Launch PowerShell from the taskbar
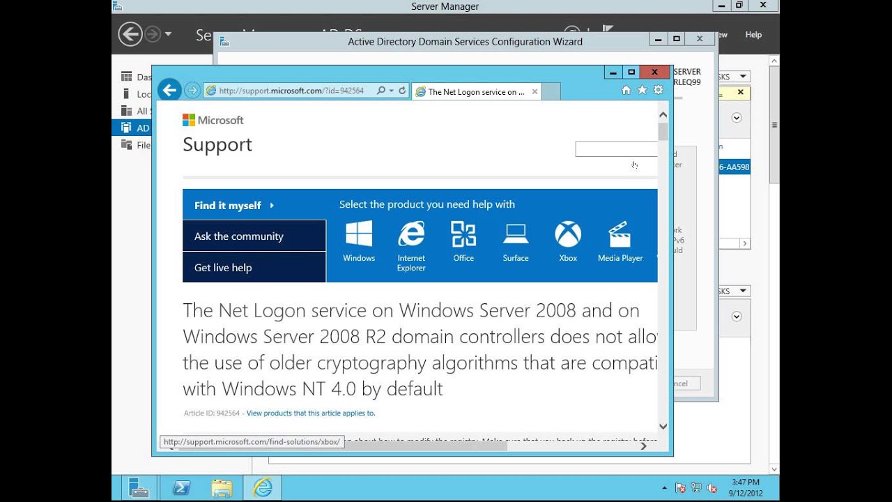The height and width of the screenshot is (502, 892). point(182,487)
